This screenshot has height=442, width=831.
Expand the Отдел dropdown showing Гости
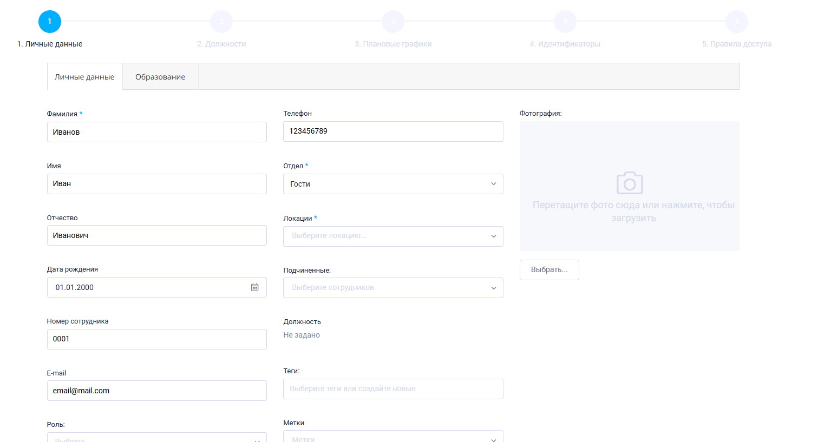(392, 184)
